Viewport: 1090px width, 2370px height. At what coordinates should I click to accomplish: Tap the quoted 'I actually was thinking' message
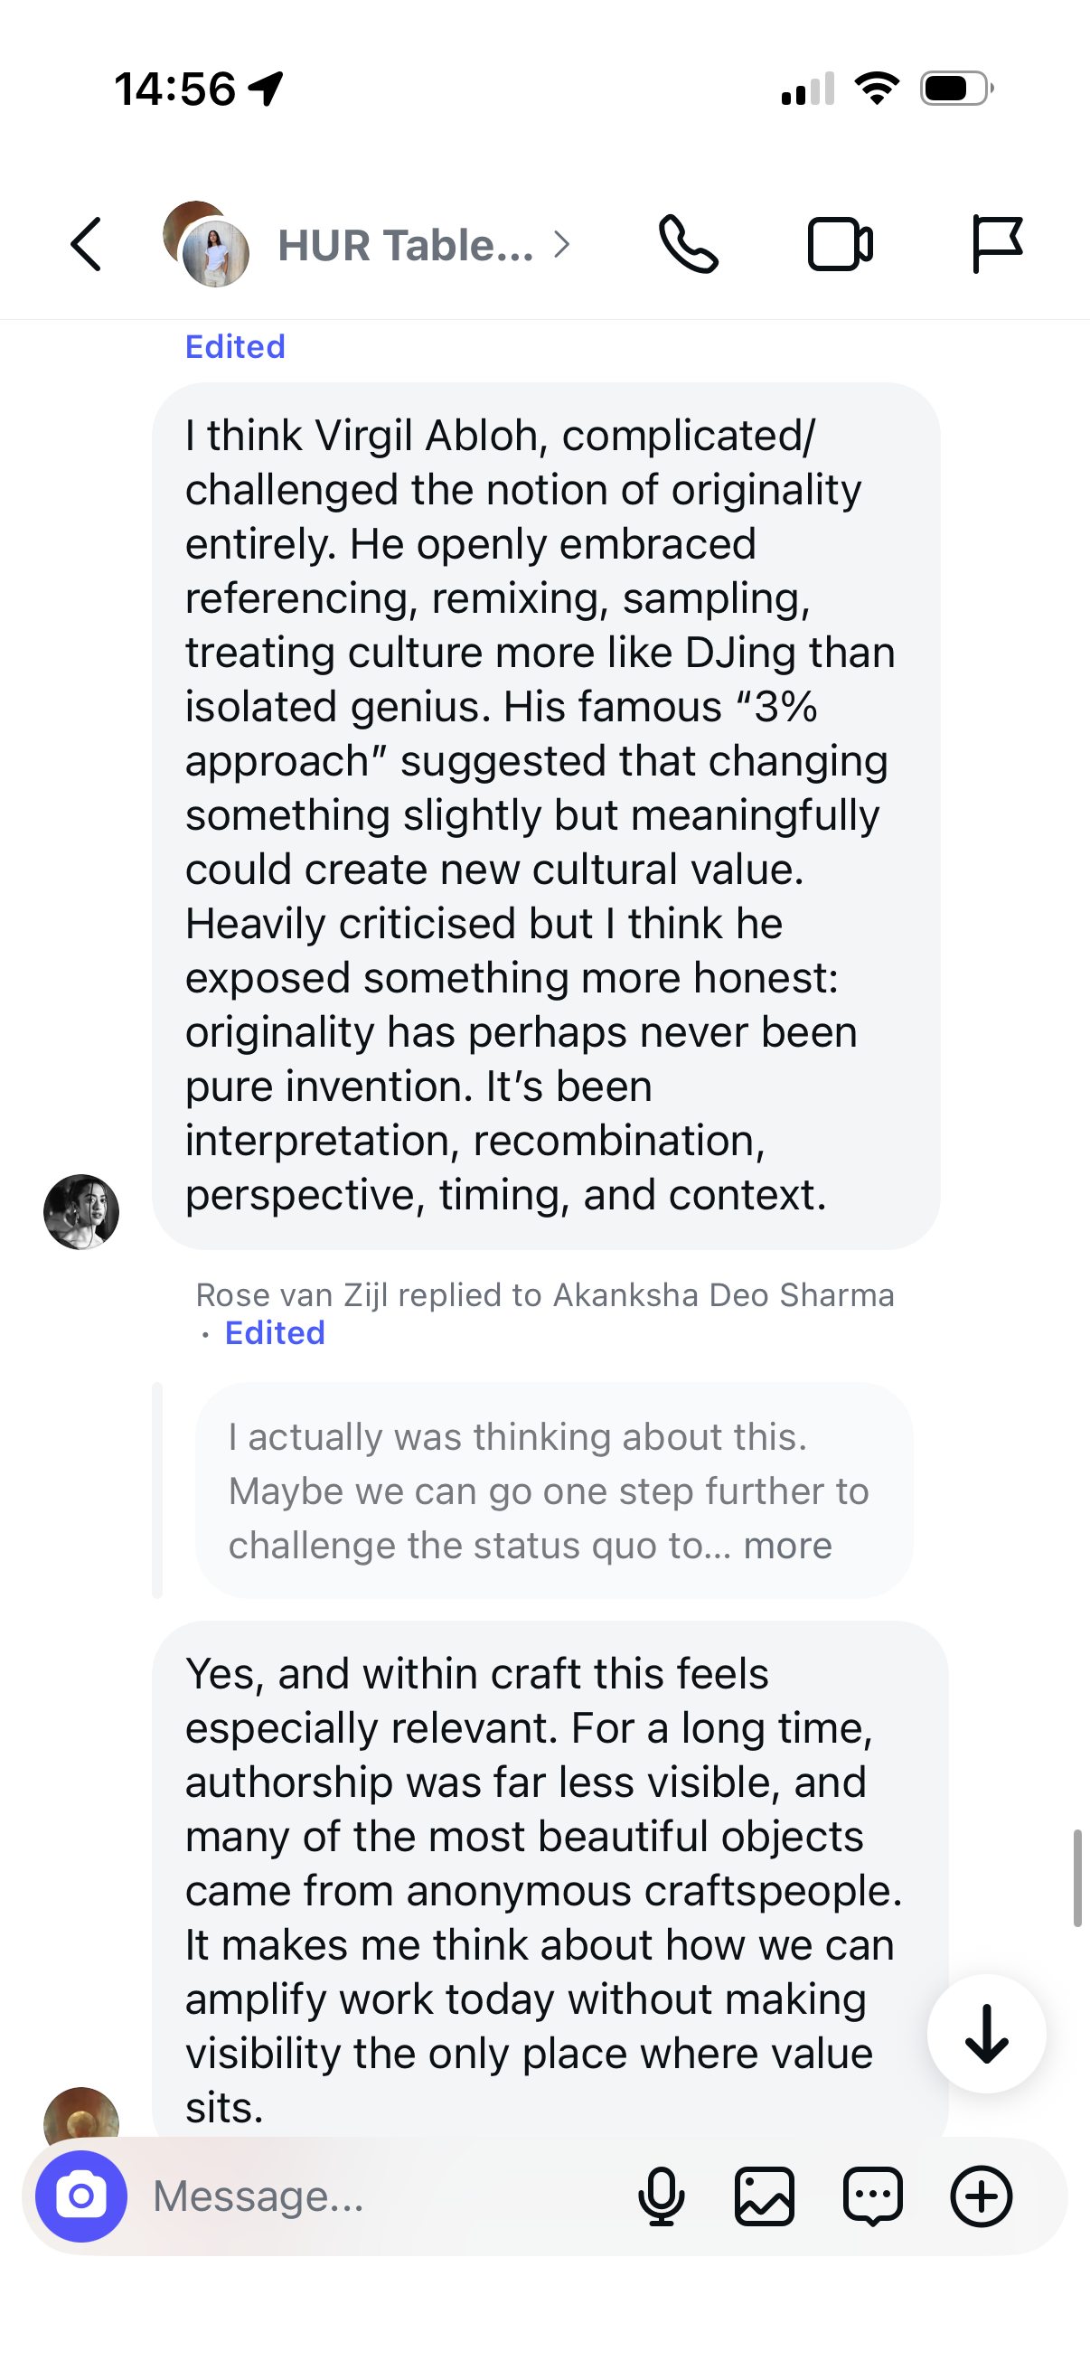[x=554, y=1491]
